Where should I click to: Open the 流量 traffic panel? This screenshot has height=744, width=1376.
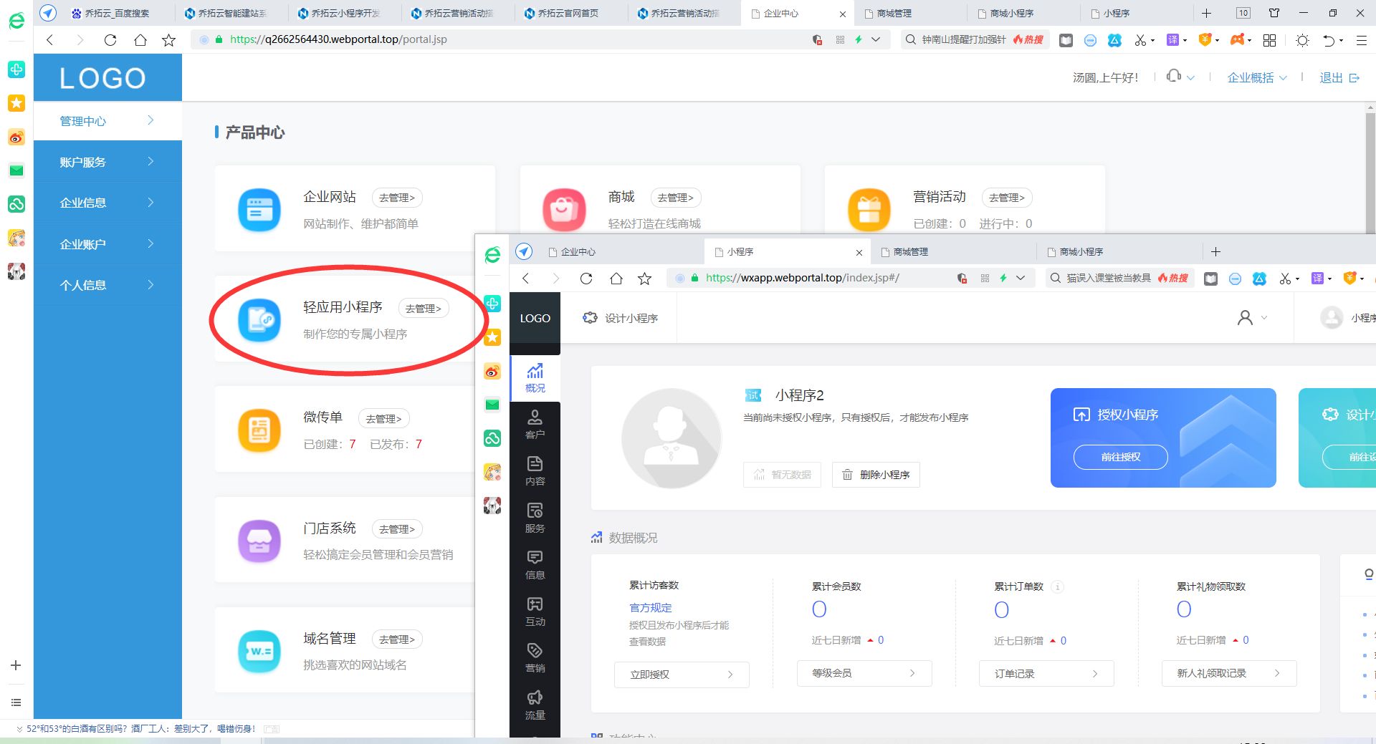click(535, 705)
